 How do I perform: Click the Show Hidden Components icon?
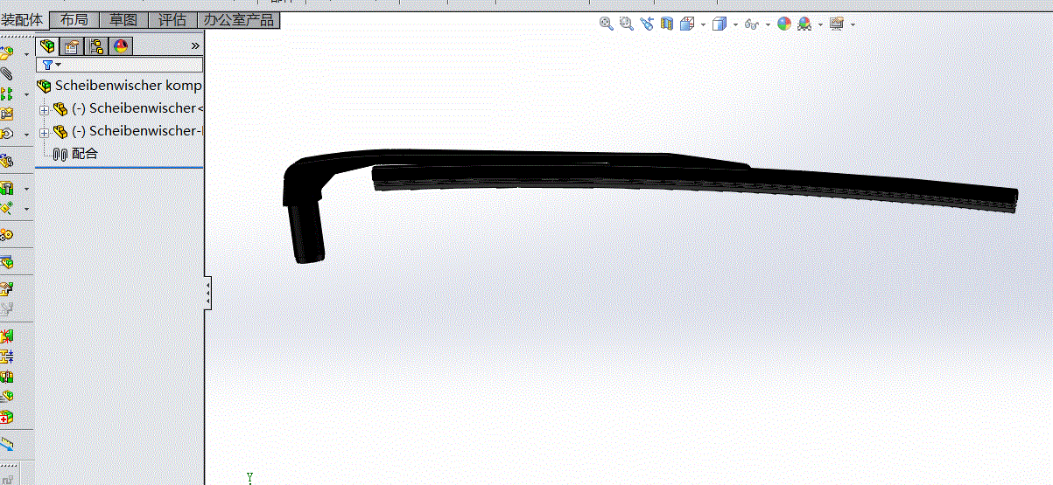point(7,161)
